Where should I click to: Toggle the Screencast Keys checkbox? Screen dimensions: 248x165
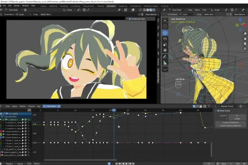130,19
